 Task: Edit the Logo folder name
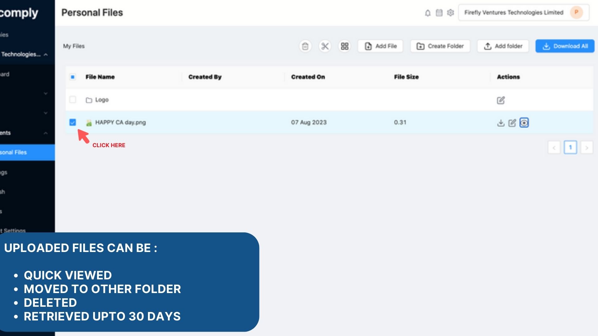coord(501,100)
